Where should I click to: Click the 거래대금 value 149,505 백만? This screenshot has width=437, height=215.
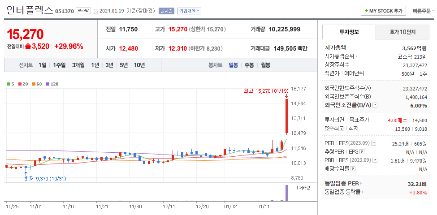(290, 48)
